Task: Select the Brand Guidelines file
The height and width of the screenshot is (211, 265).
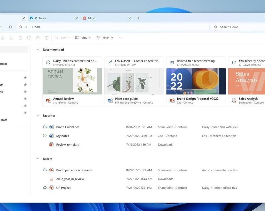Action: (x=68, y=127)
